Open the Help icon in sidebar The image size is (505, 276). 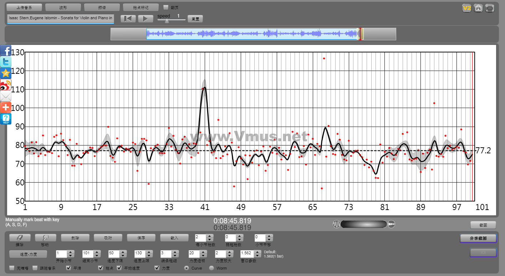click(x=6, y=119)
